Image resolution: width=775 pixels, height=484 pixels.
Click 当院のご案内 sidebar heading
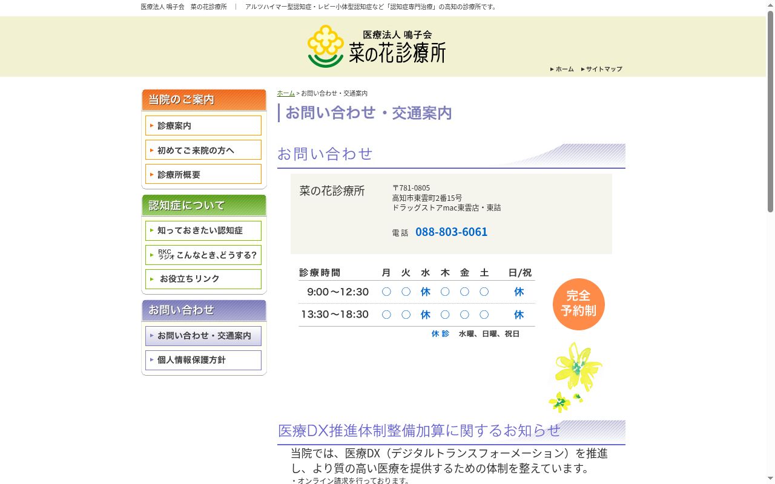(x=204, y=100)
